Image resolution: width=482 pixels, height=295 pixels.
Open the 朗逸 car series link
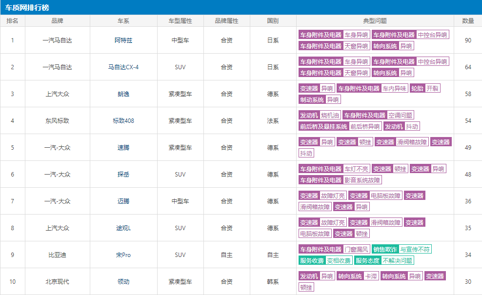pos(123,94)
